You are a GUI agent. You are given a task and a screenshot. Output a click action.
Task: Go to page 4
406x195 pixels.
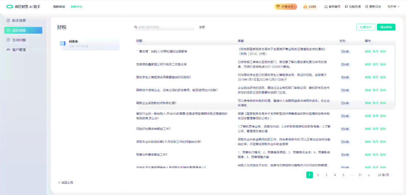click(335, 175)
